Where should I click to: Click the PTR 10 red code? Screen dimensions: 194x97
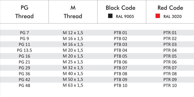(x=170, y=85)
